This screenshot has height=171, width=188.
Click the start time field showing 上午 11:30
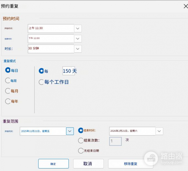(51, 28)
